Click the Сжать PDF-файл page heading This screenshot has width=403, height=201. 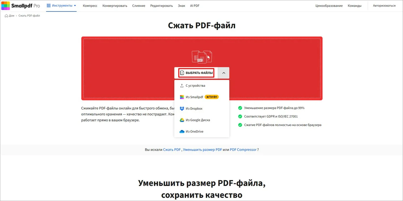pyautogui.click(x=202, y=26)
